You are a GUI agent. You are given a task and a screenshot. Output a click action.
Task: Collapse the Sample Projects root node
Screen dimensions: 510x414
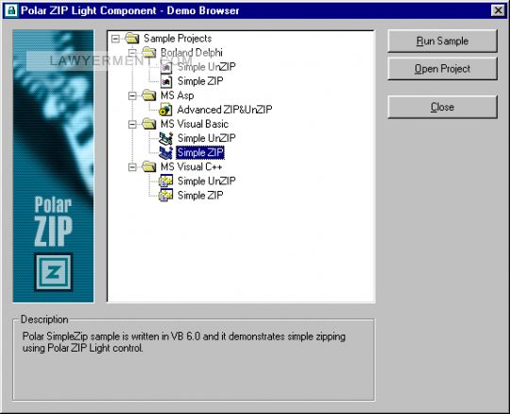[115, 39]
